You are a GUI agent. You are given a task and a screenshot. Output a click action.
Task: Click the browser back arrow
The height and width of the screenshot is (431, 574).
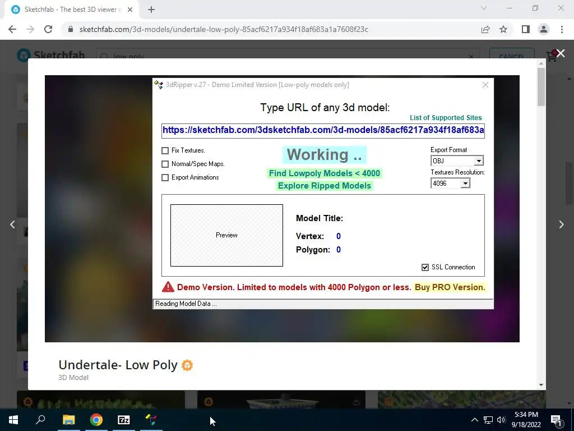pos(12,29)
